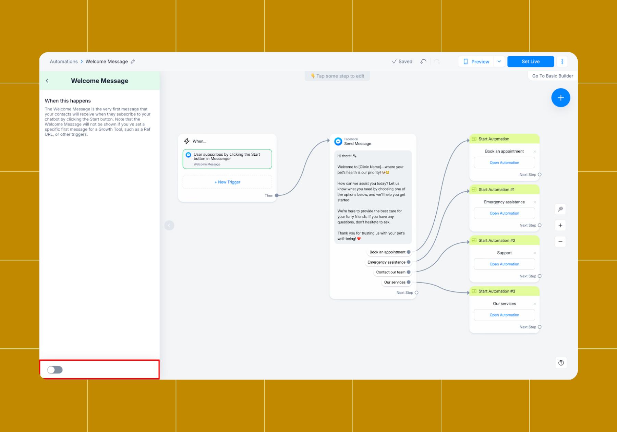Click the pencil icon to rename Welcome Message
Image resolution: width=617 pixels, height=432 pixels.
click(x=133, y=62)
